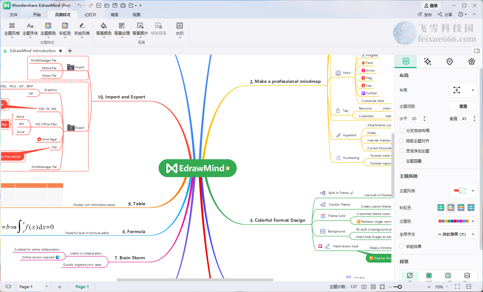Adjust the zoom slider handle
The height and width of the screenshot is (292, 483).
click(400, 287)
